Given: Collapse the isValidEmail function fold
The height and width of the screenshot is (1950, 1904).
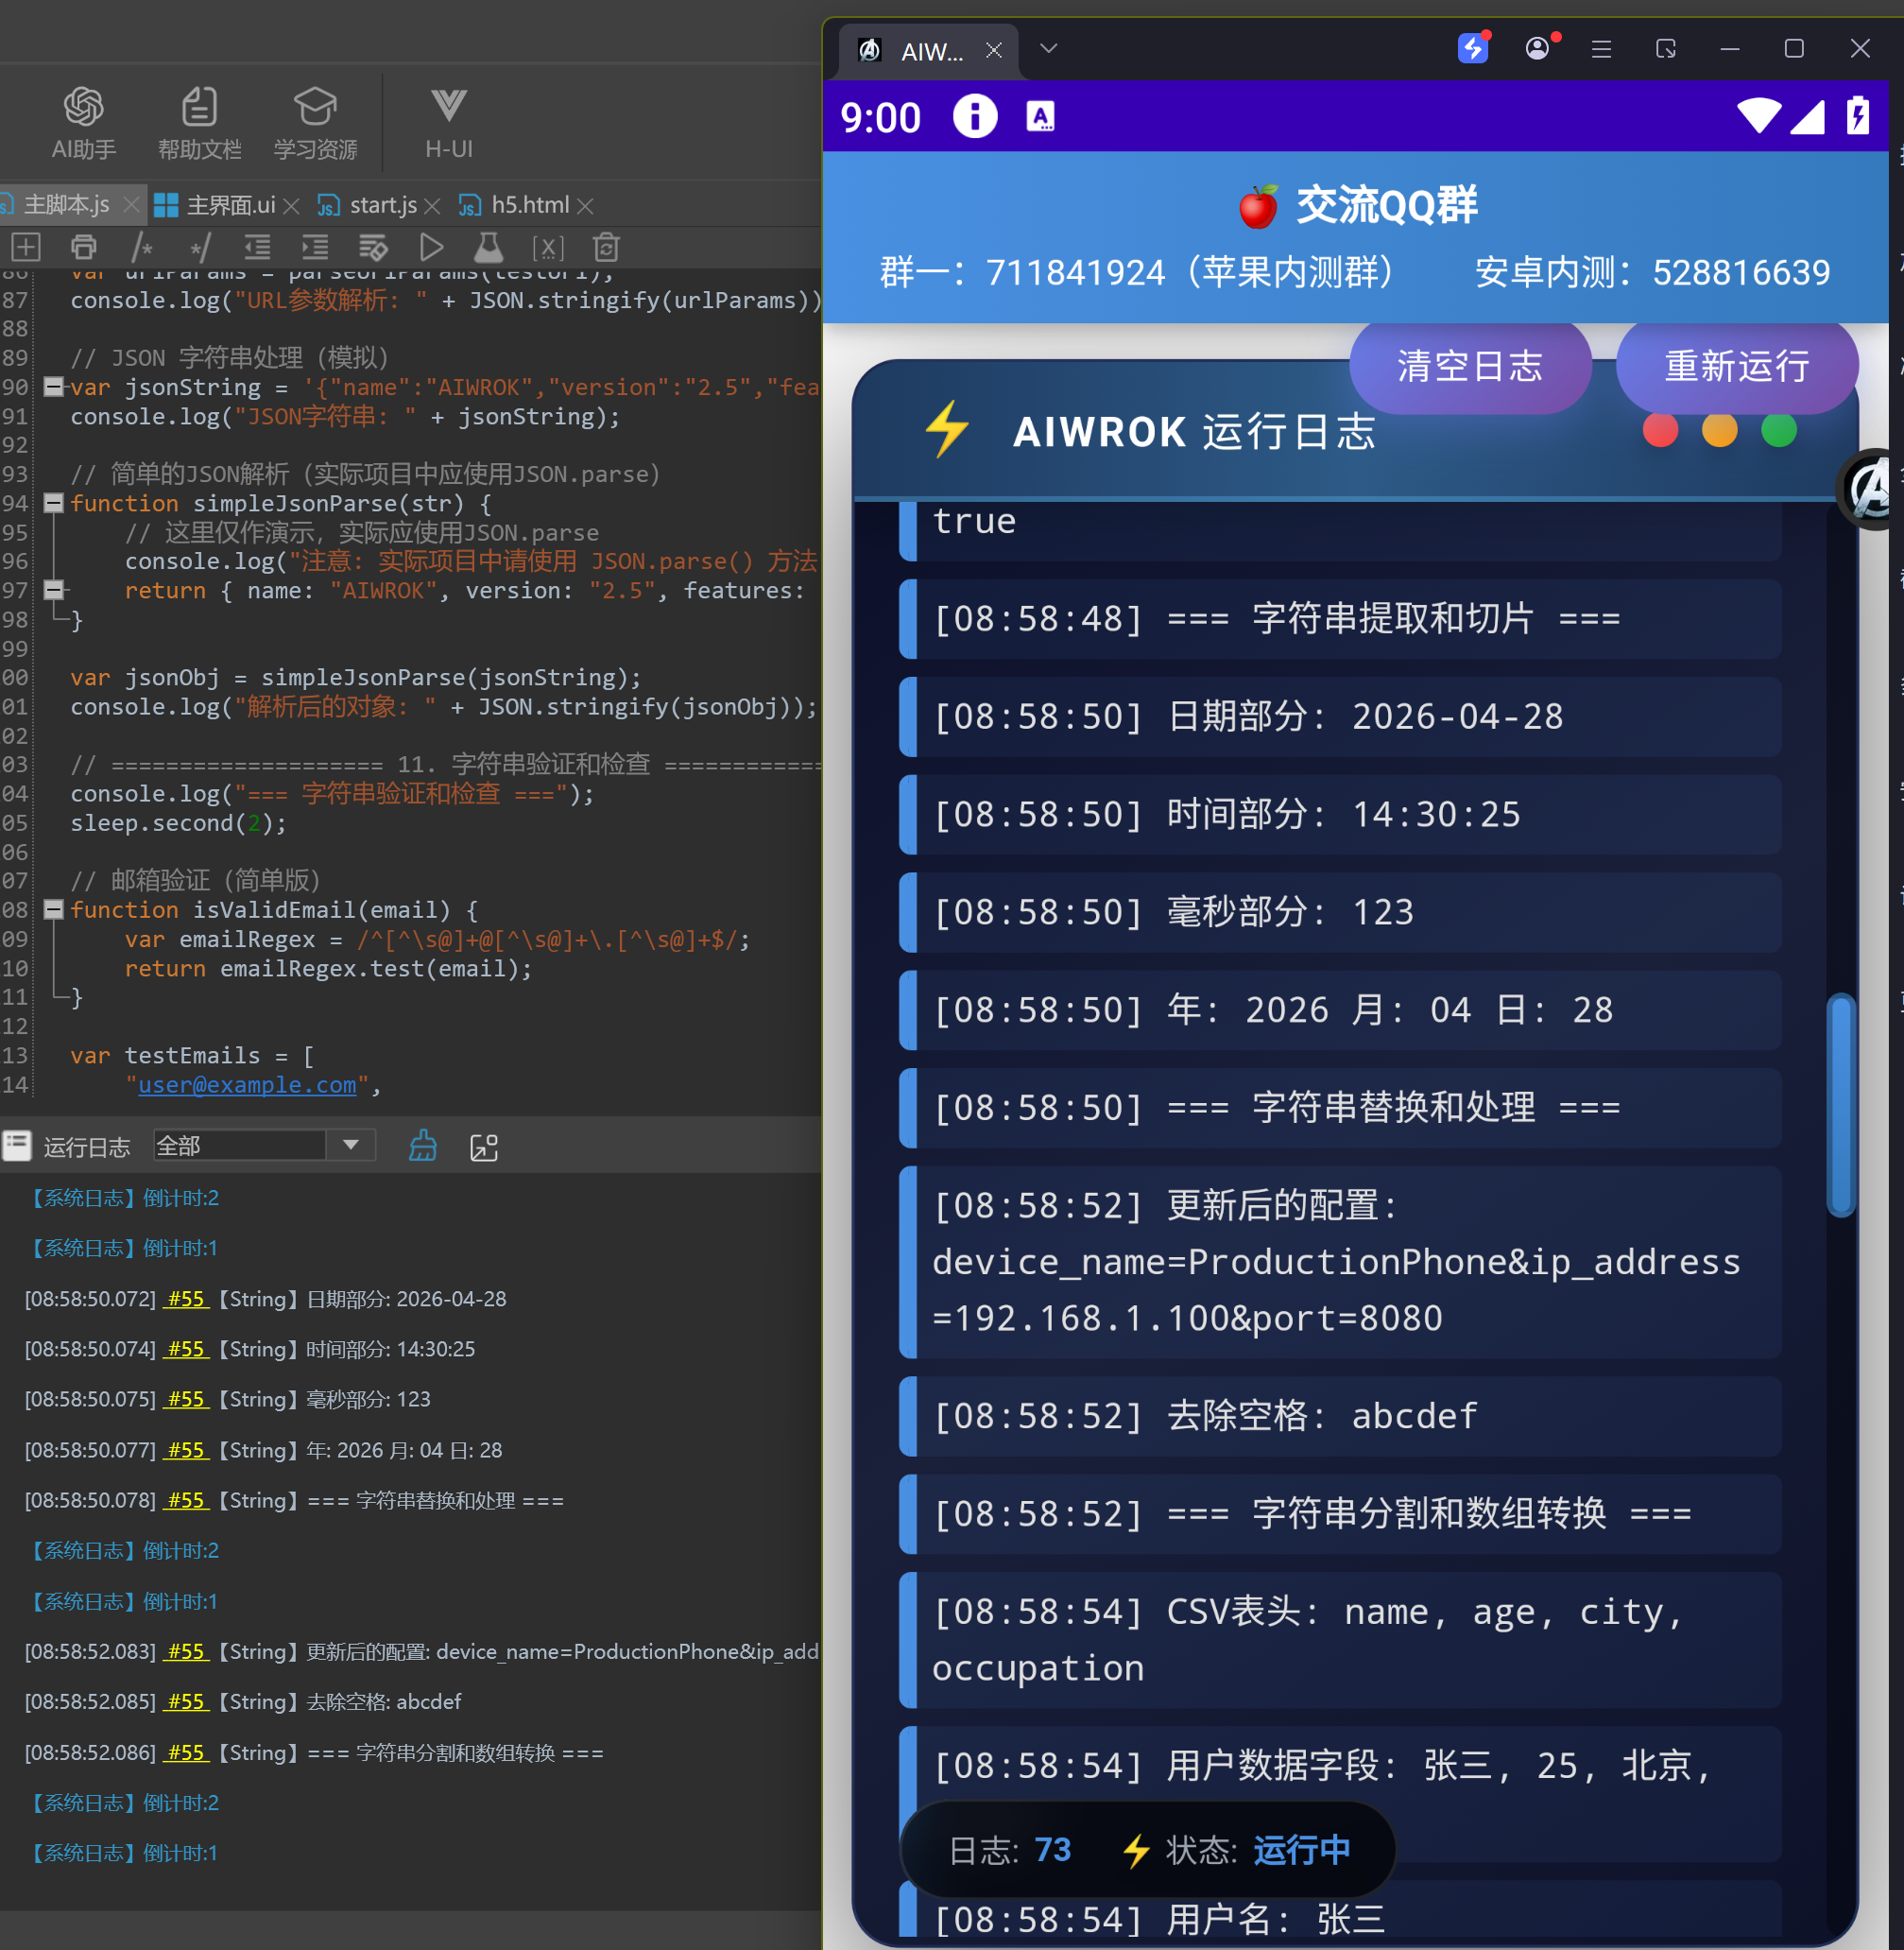Looking at the screenshot, I should [x=54, y=908].
